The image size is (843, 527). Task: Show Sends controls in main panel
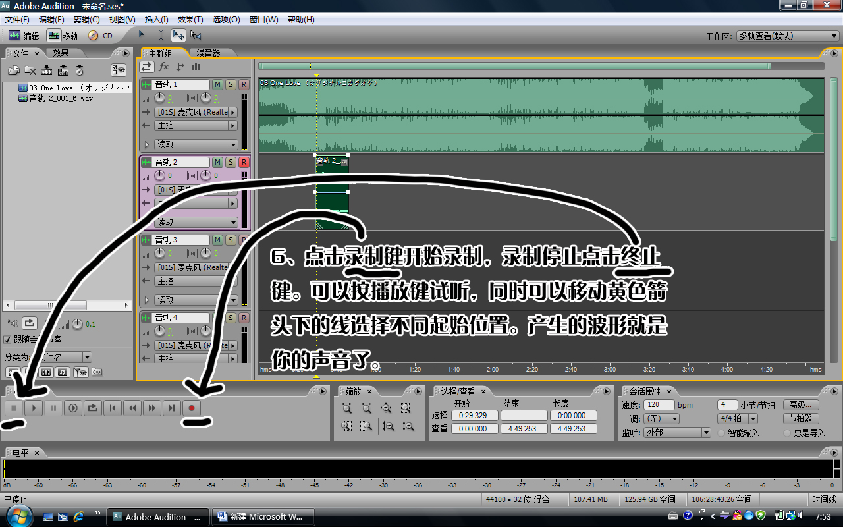coord(180,67)
